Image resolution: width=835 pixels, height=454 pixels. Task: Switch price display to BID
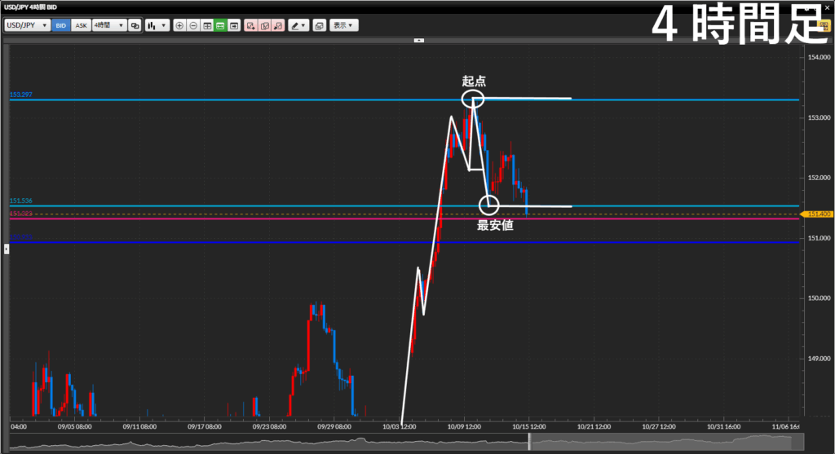[61, 25]
